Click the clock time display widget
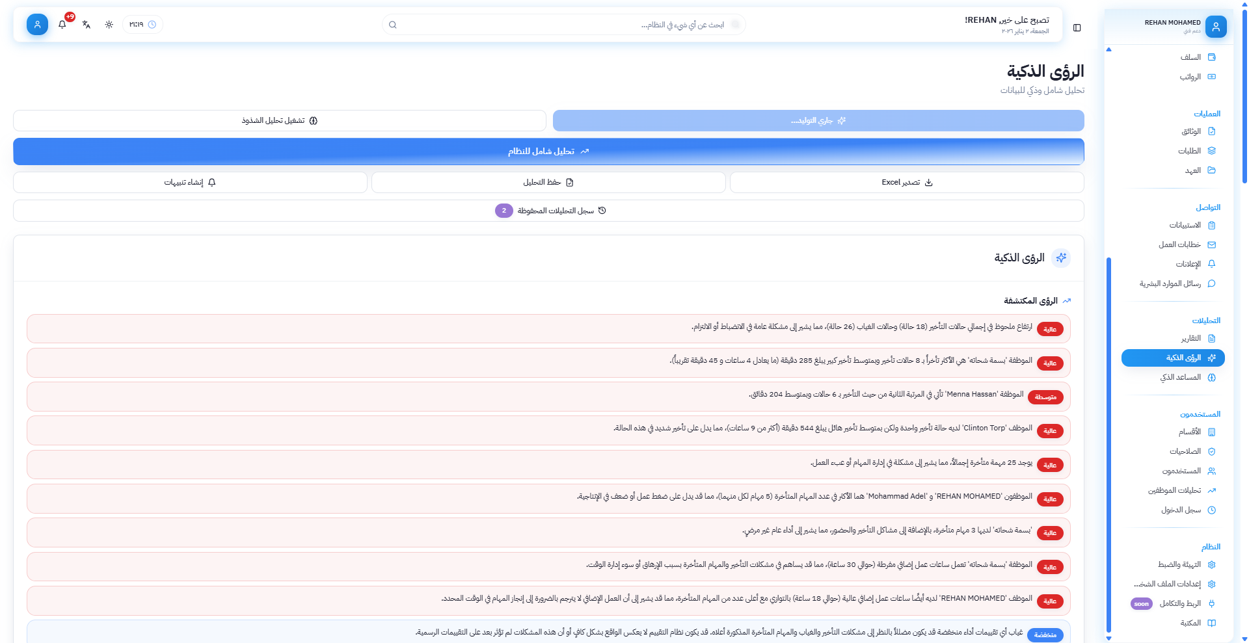Image resolution: width=1249 pixels, height=643 pixels. pyautogui.click(x=142, y=25)
